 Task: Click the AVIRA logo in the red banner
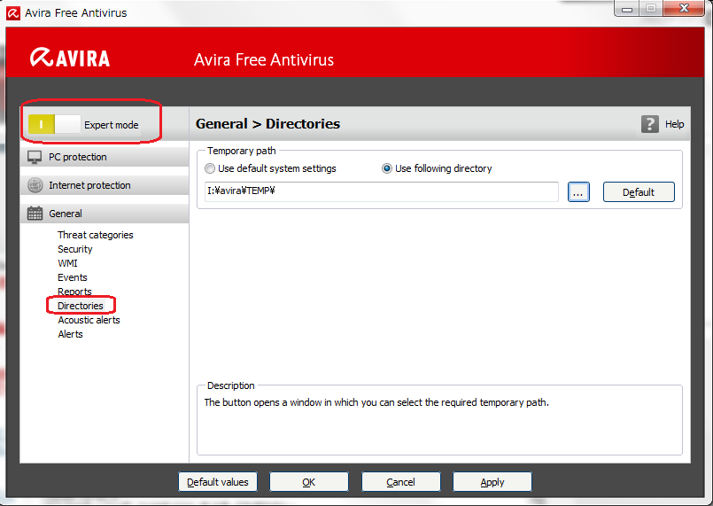click(70, 58)
